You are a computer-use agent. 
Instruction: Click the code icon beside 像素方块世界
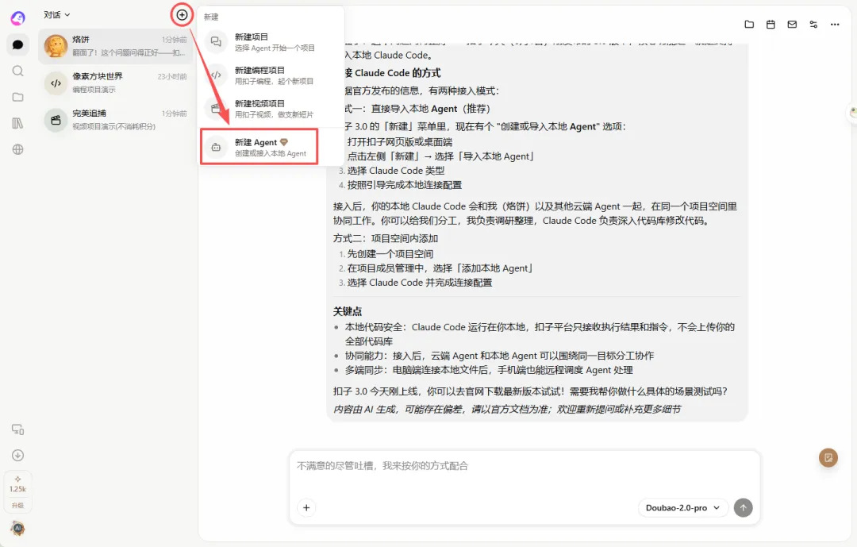pos(56,83)
